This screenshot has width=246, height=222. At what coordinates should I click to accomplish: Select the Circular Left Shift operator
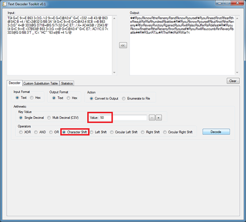pyautogui.click(x=124, y=132)
